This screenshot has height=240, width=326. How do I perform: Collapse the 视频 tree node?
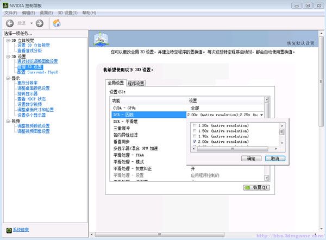tap(8, 121)
